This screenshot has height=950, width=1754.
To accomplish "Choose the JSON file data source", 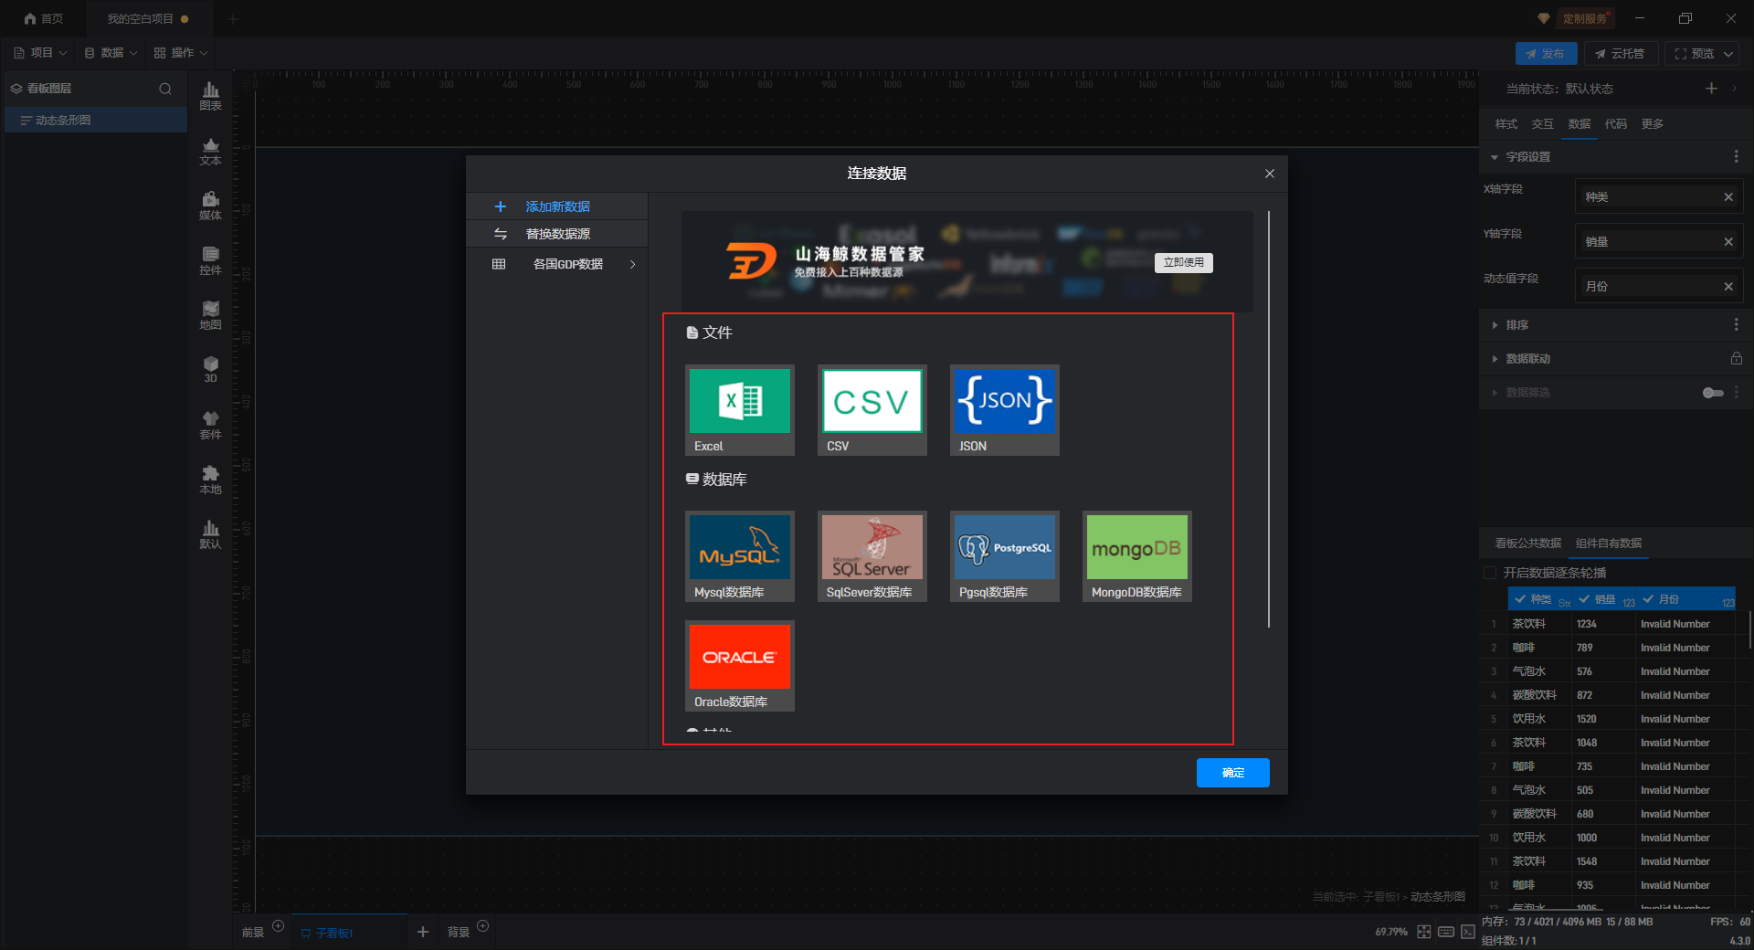I will 1005,410.
